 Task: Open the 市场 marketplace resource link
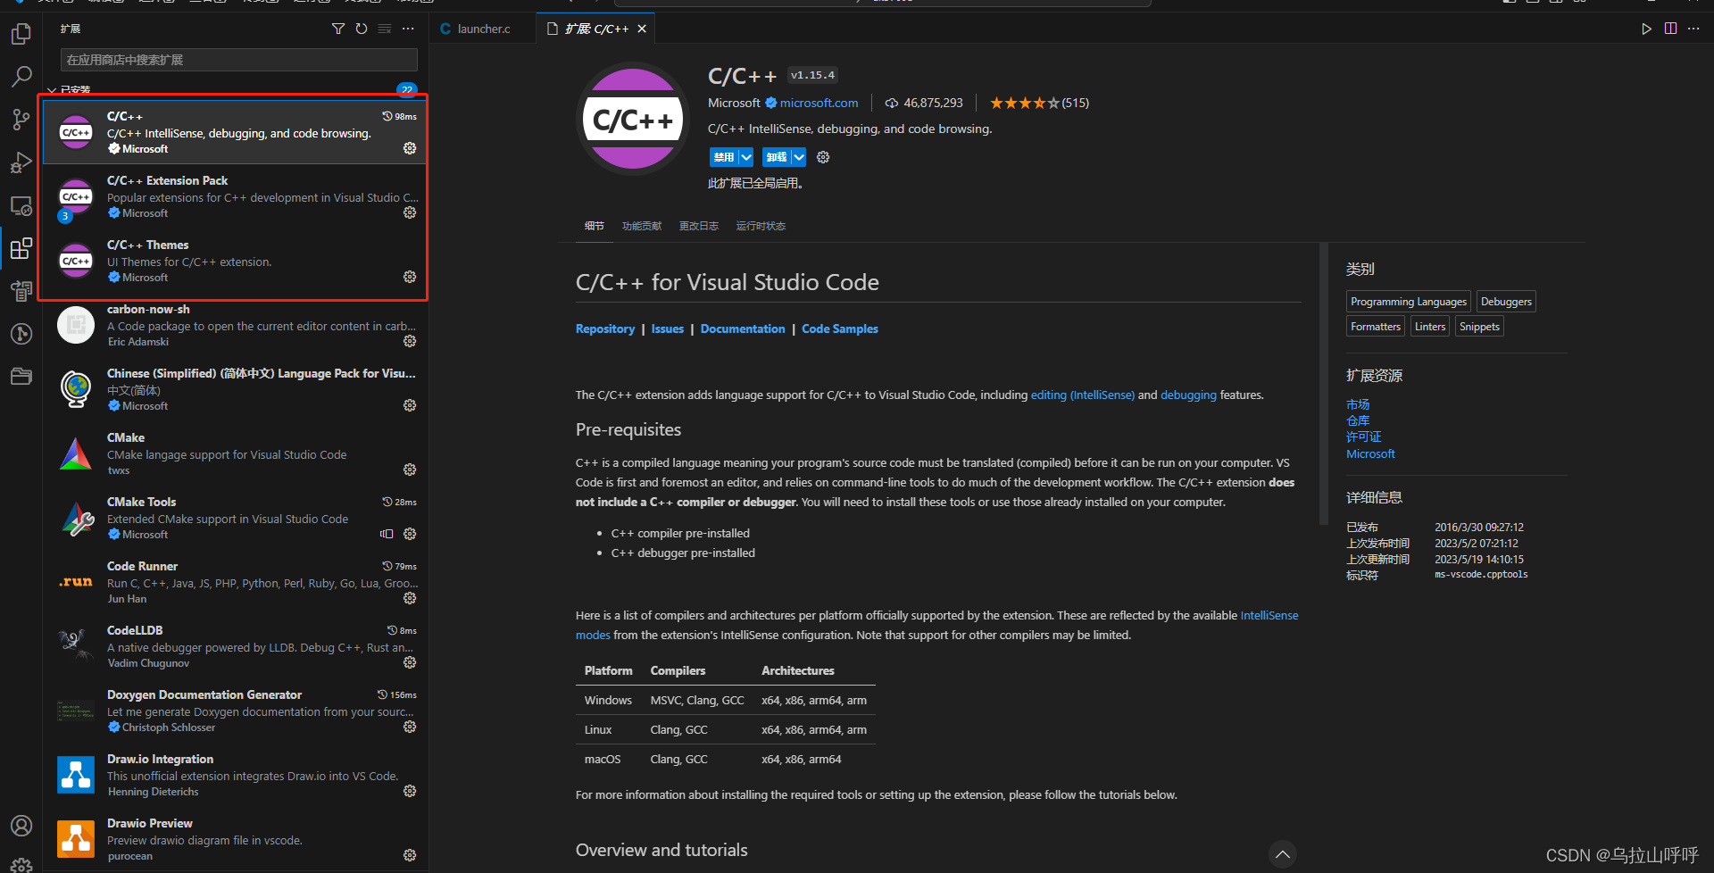point(1358,405)
